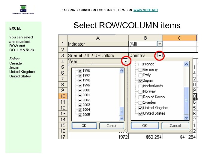Uncheck the 2000 year checkbox
The image size is (216, 162).
pyautogui.click(x=80, y=90)
